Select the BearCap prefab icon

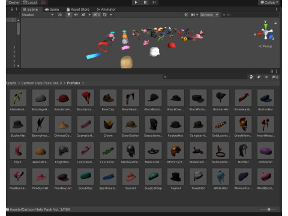coord(108,98)
